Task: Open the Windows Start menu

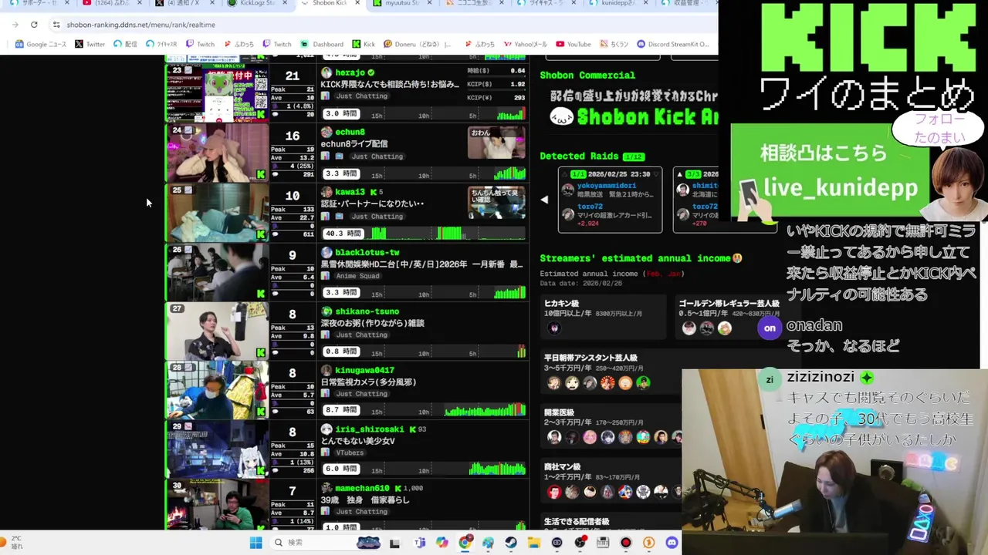Action: [x=255, y=543]
